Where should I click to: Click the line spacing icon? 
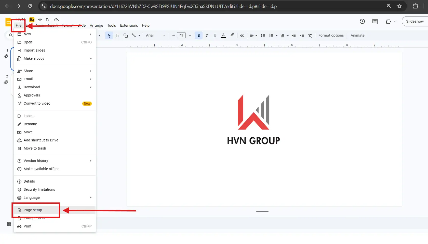point(263,36)
